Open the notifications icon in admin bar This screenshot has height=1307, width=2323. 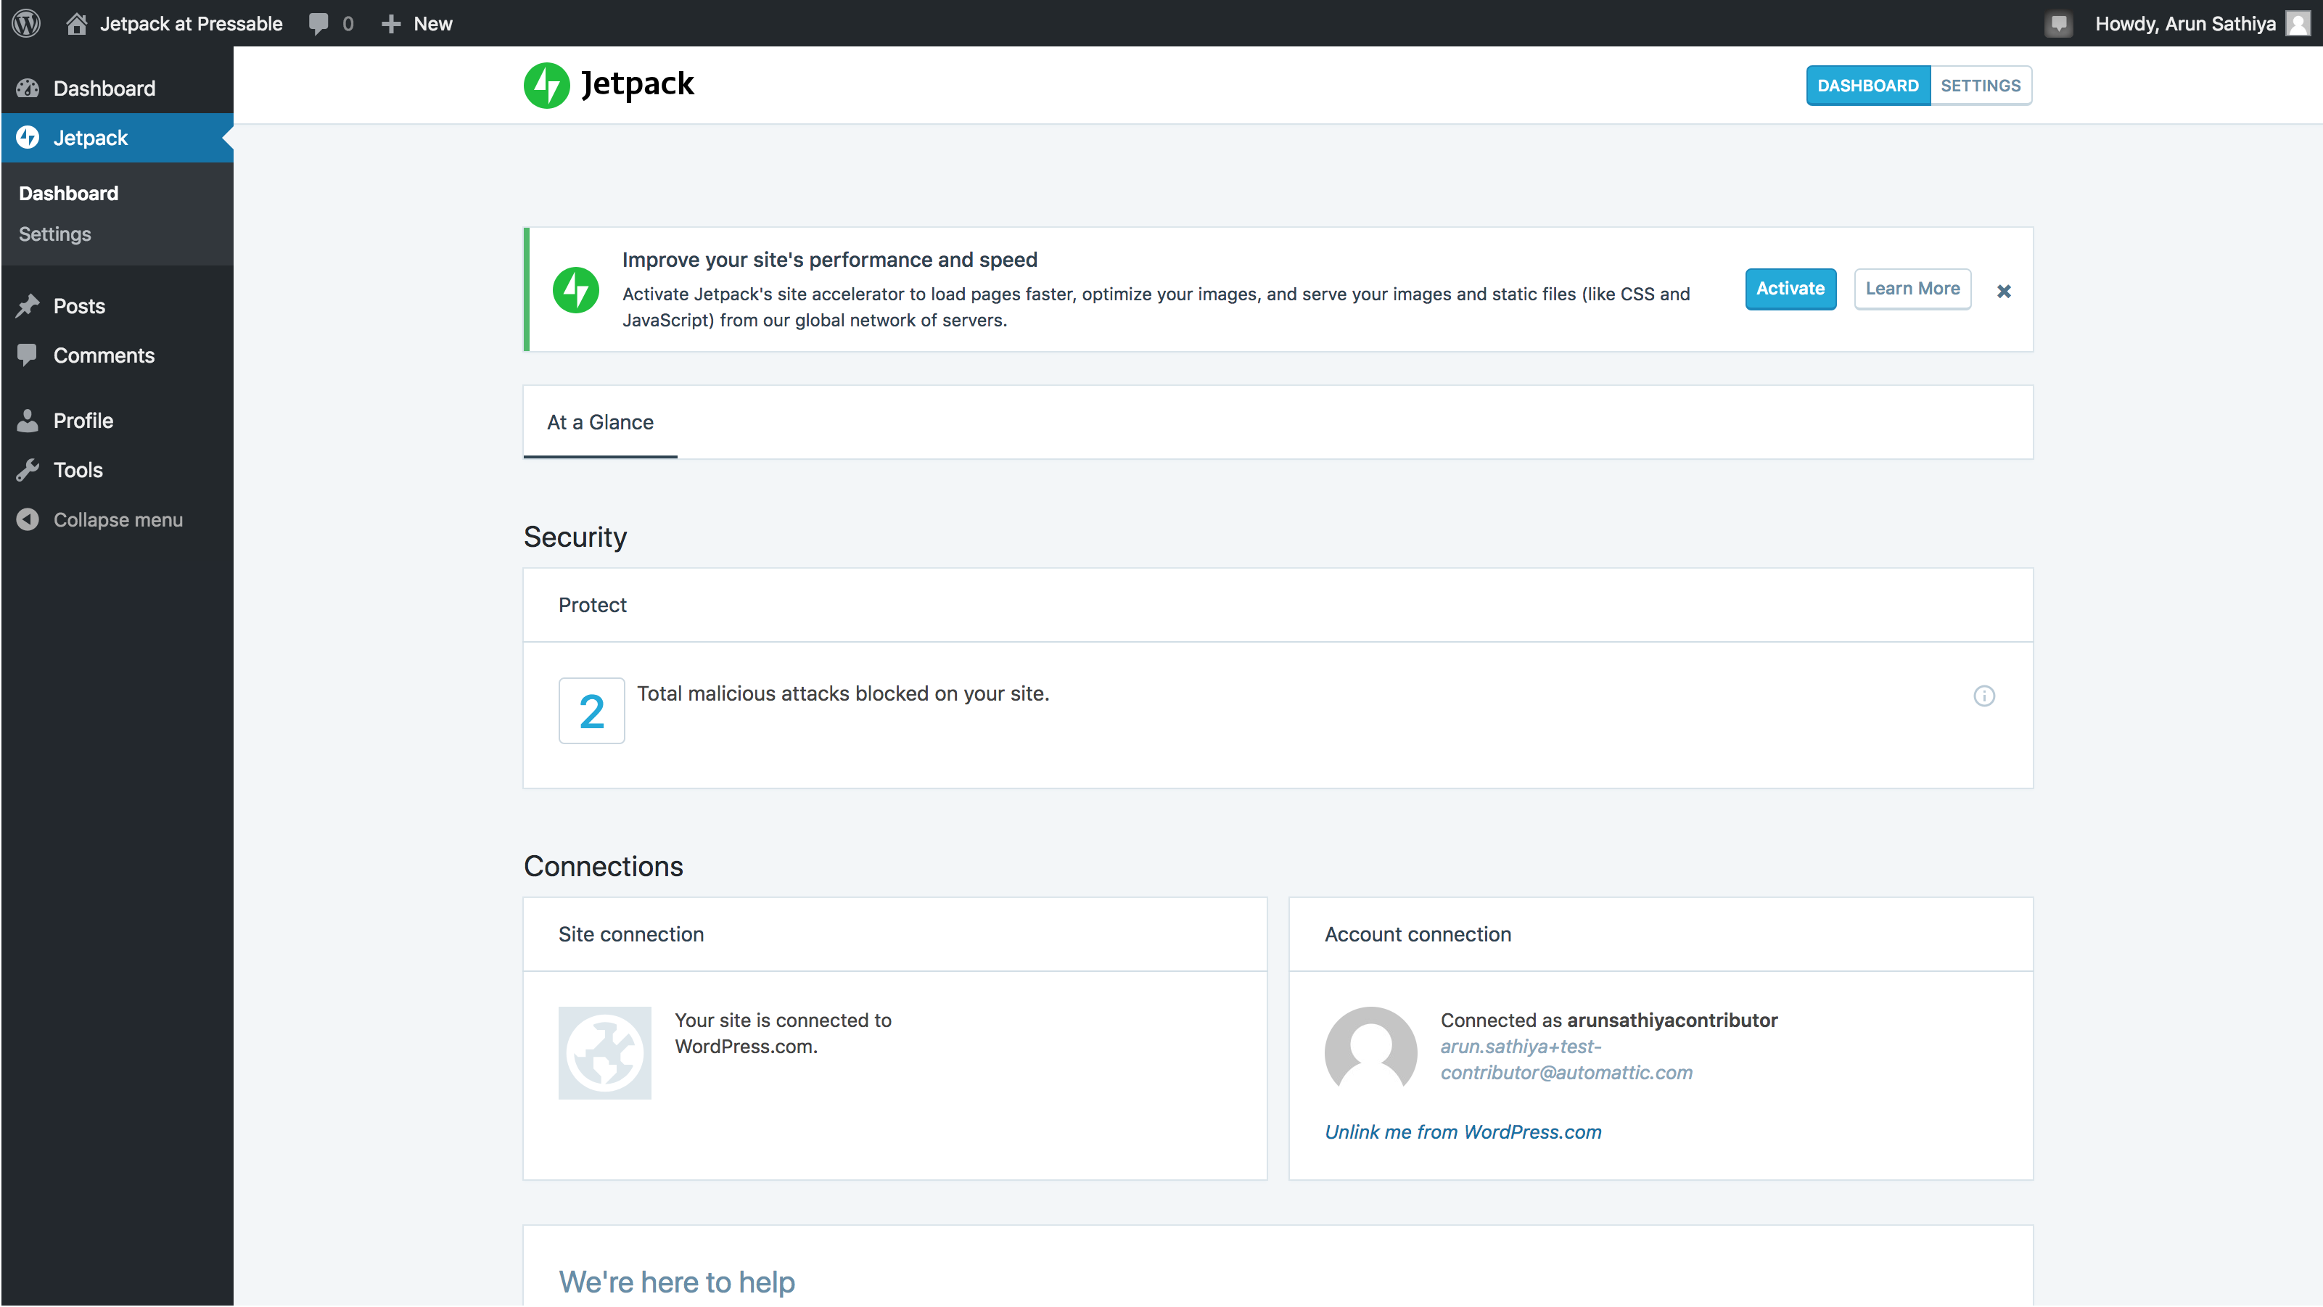(2058, 23)
